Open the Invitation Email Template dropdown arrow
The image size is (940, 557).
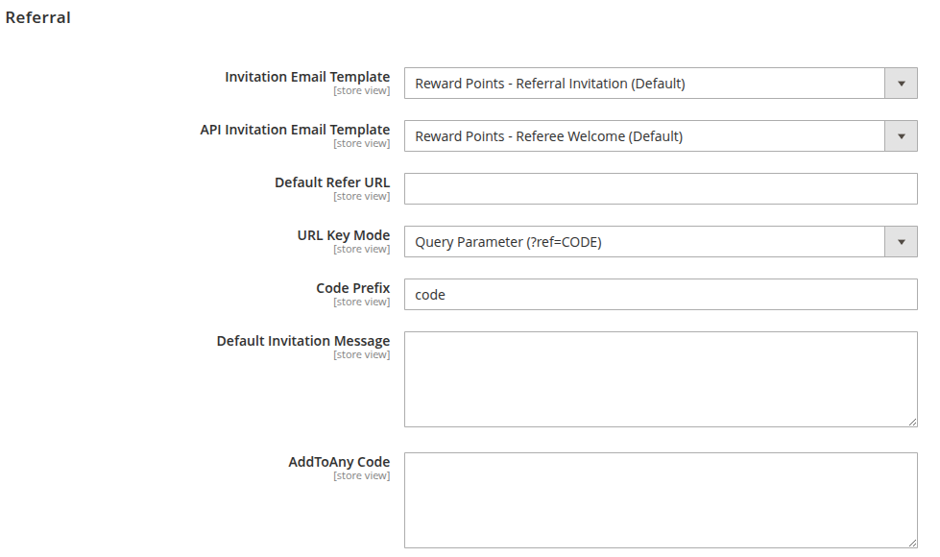(901, 84)
